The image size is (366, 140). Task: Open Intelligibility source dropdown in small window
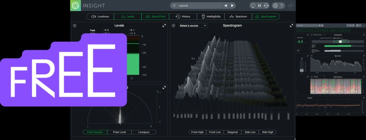pos(319,35)
